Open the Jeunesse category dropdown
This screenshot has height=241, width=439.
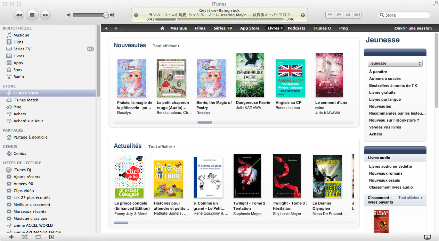point(395,63)
